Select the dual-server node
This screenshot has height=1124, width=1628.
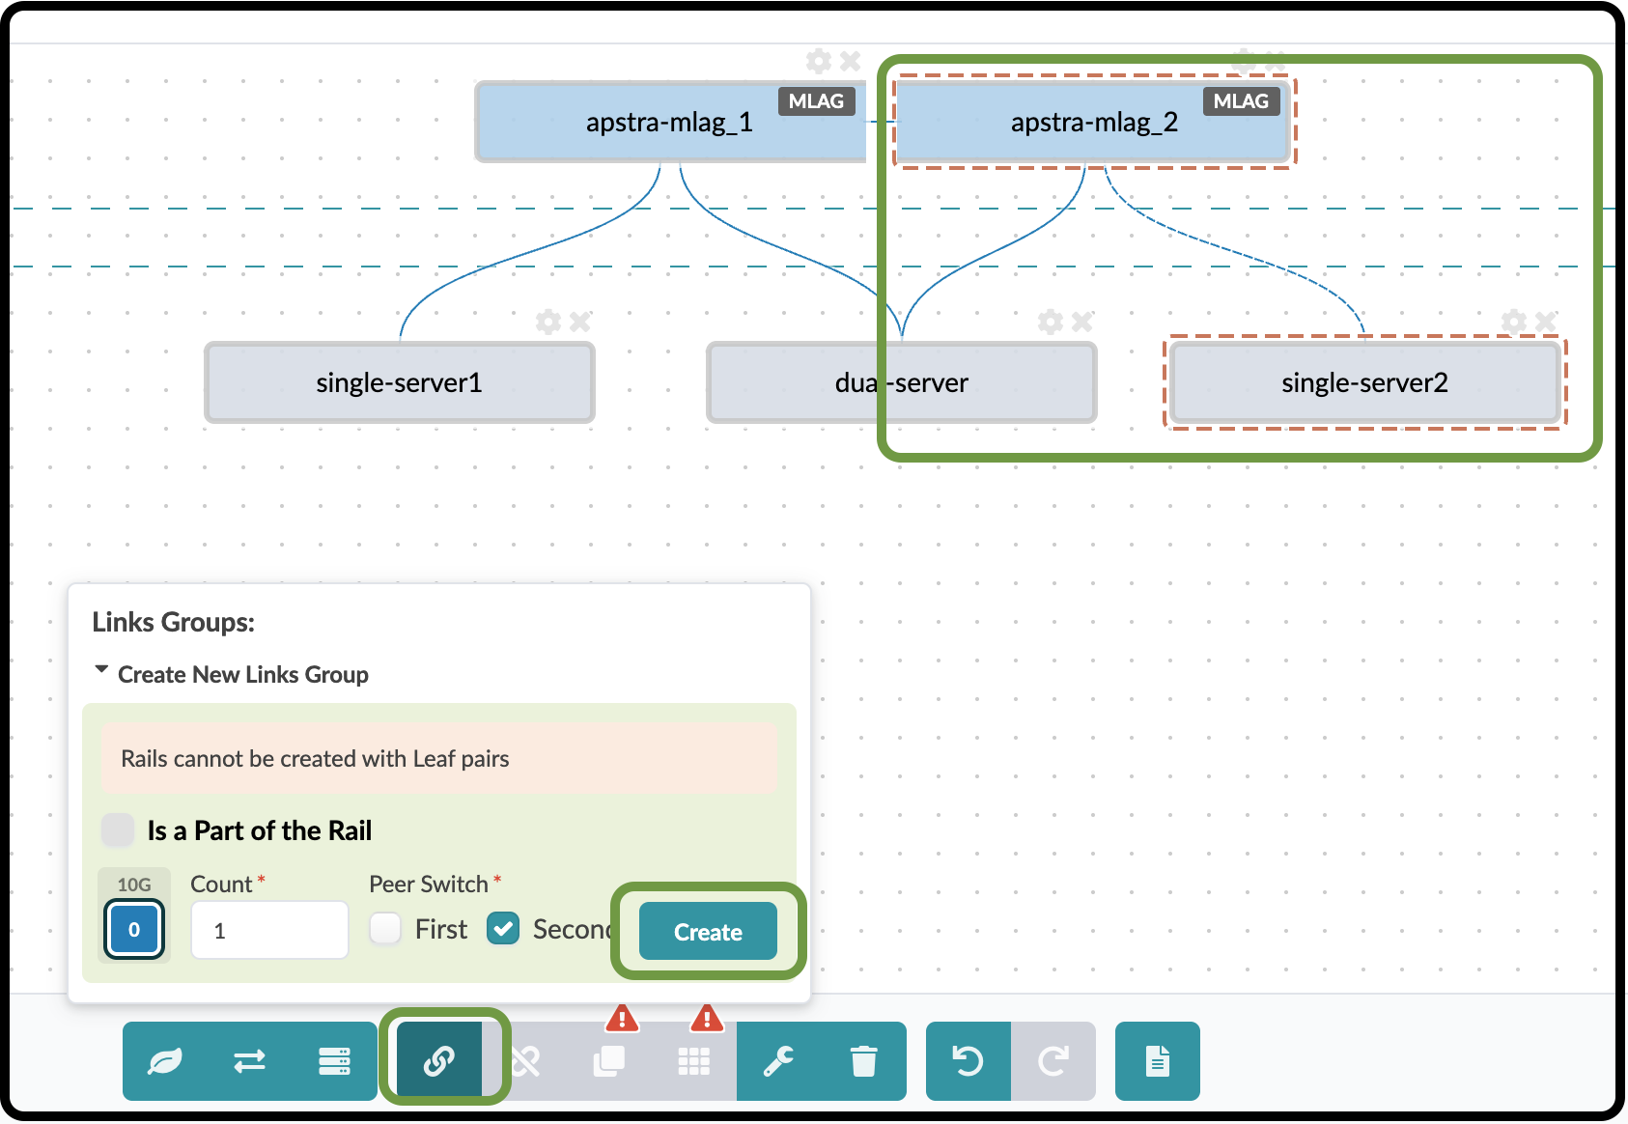pos(902,382)
